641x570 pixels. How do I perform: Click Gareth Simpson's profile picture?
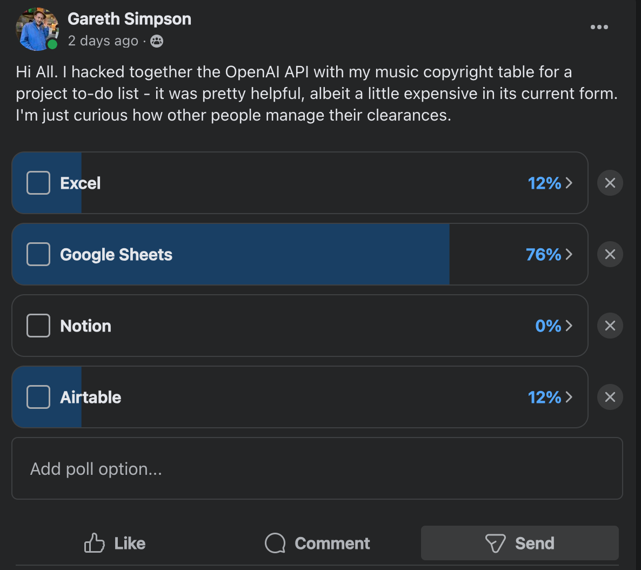click(37, 29)
